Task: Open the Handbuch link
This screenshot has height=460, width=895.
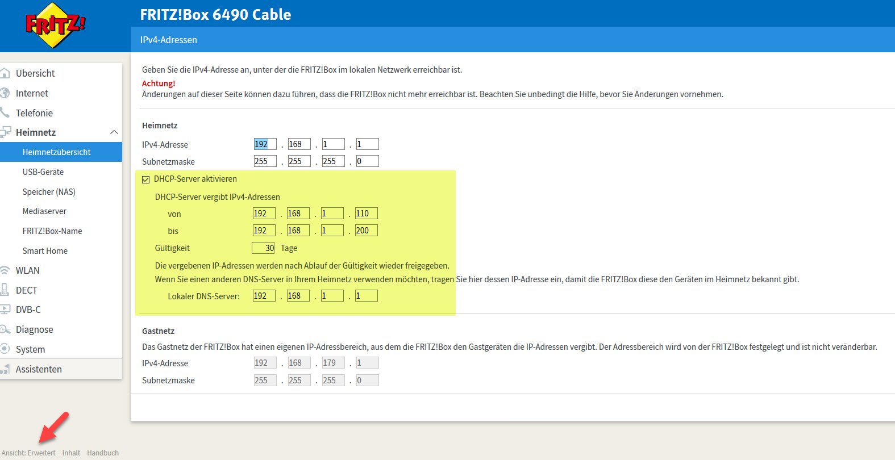Action: click(x=103, y=453)
